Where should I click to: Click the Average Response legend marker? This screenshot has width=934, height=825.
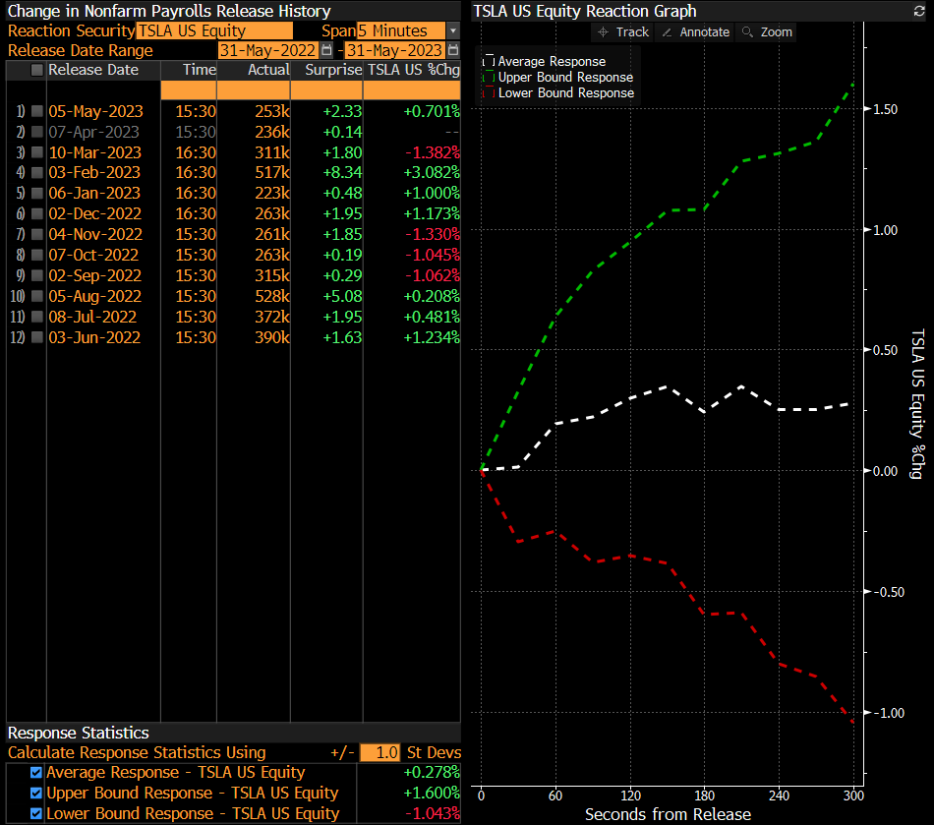coord(489,61)
